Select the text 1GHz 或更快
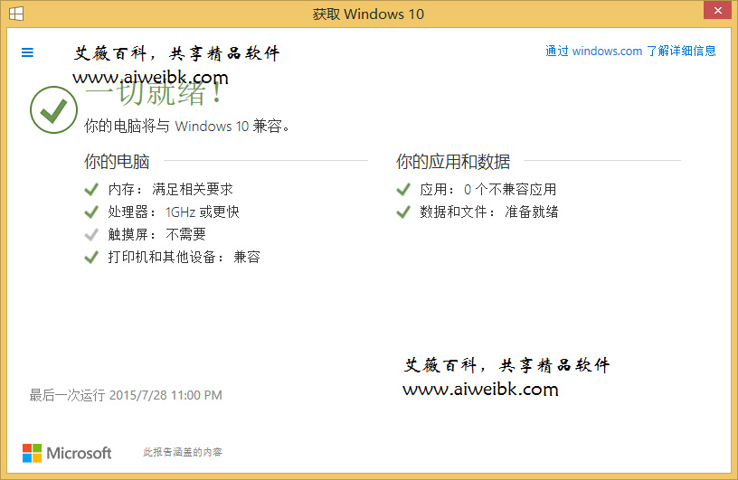This screenshot has height=480, width=738. [203, 212]
